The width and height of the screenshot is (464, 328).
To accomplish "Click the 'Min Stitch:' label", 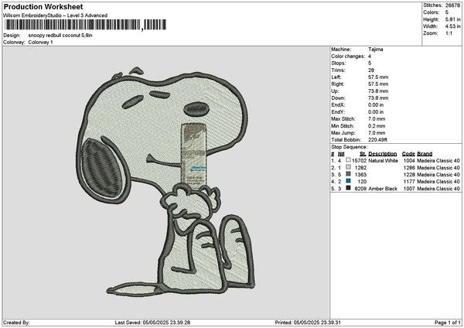I will click(x=343, y=126).
